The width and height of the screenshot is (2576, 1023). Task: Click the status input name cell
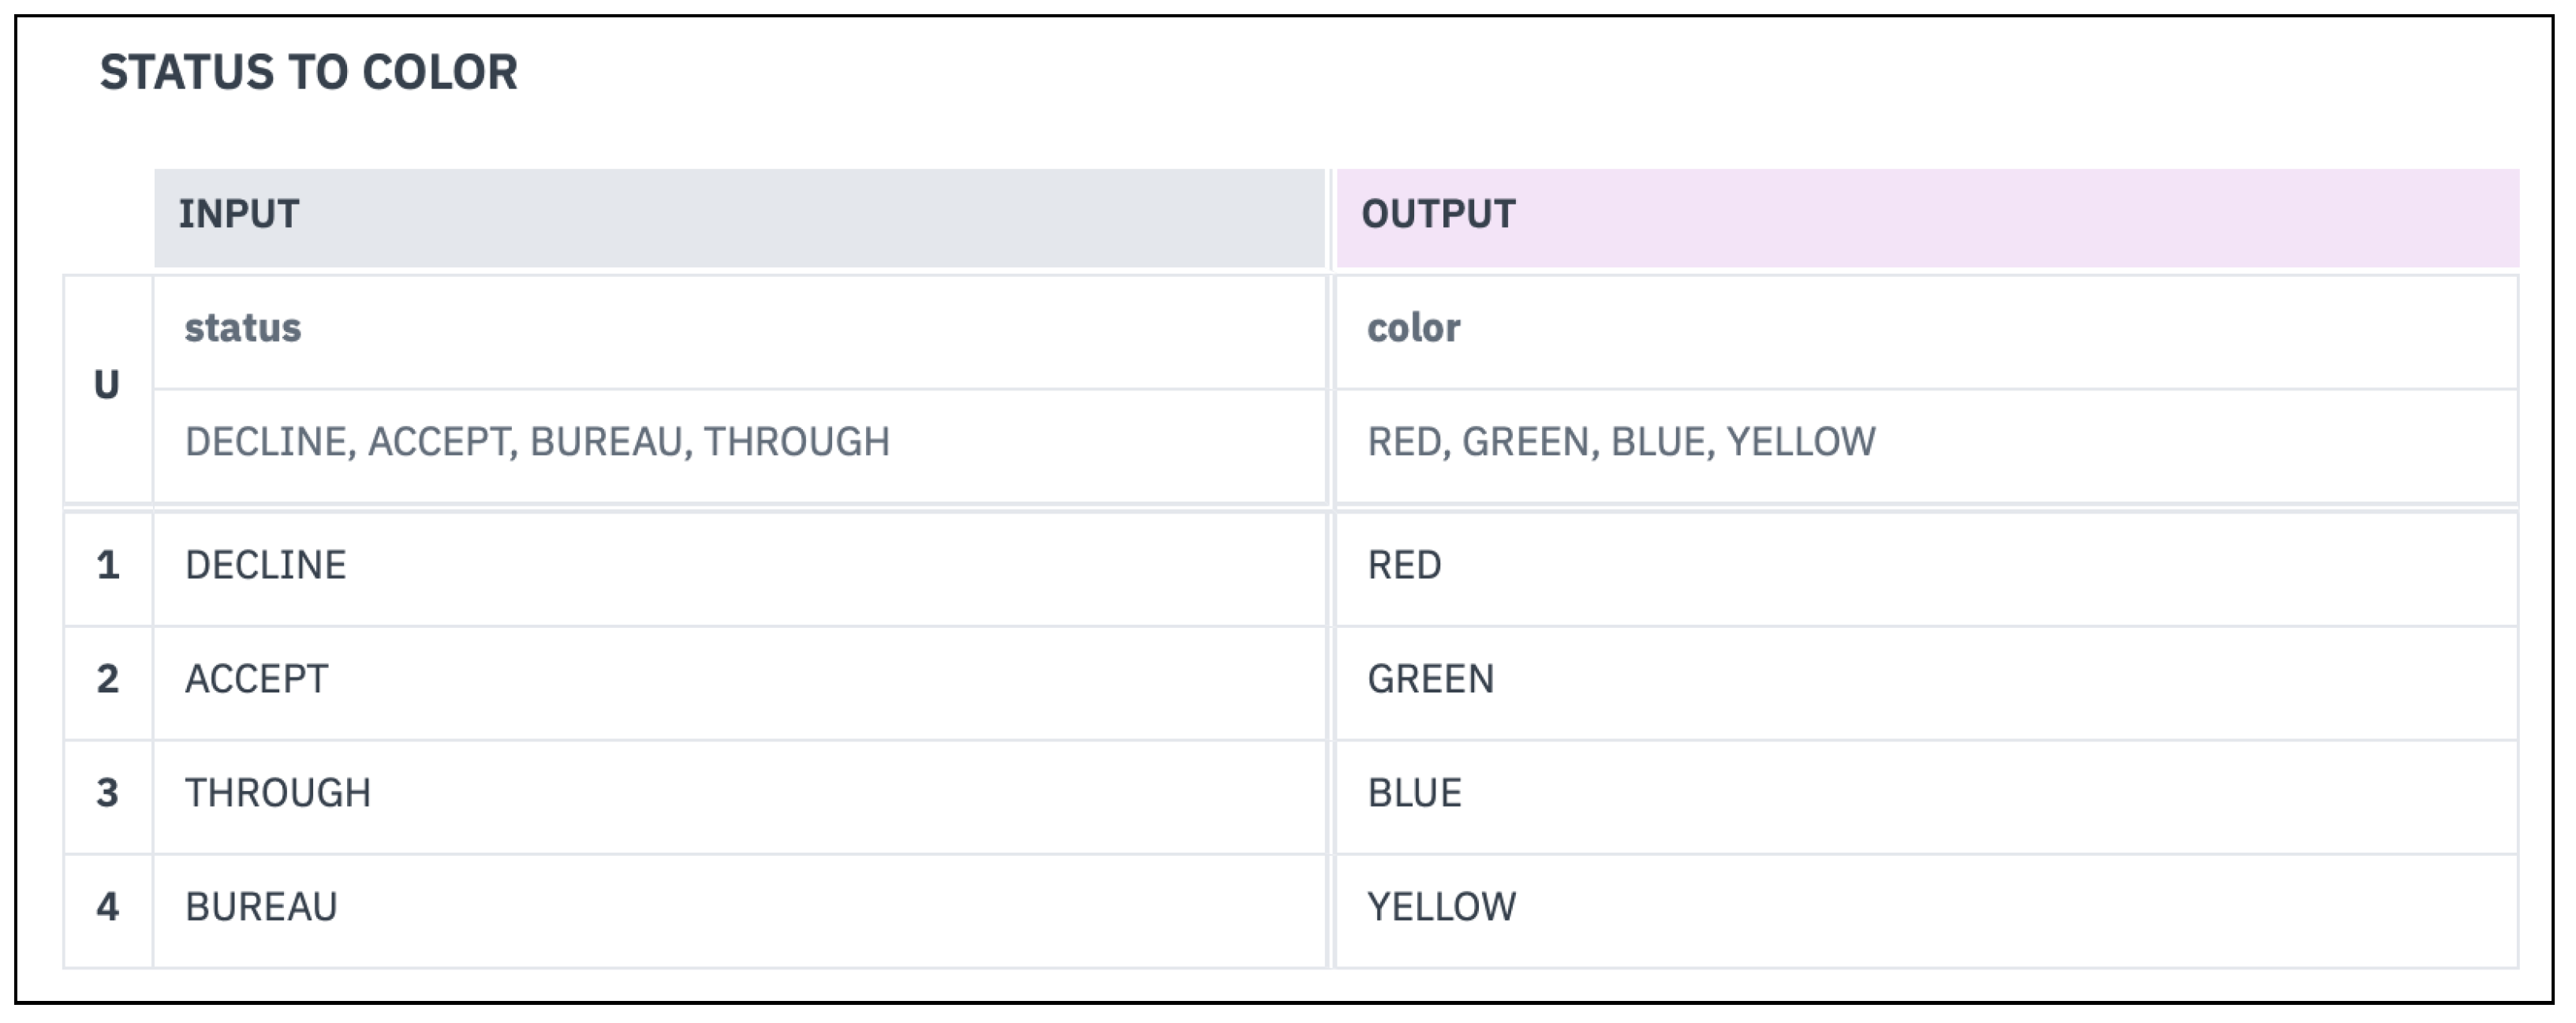[739, 330]
